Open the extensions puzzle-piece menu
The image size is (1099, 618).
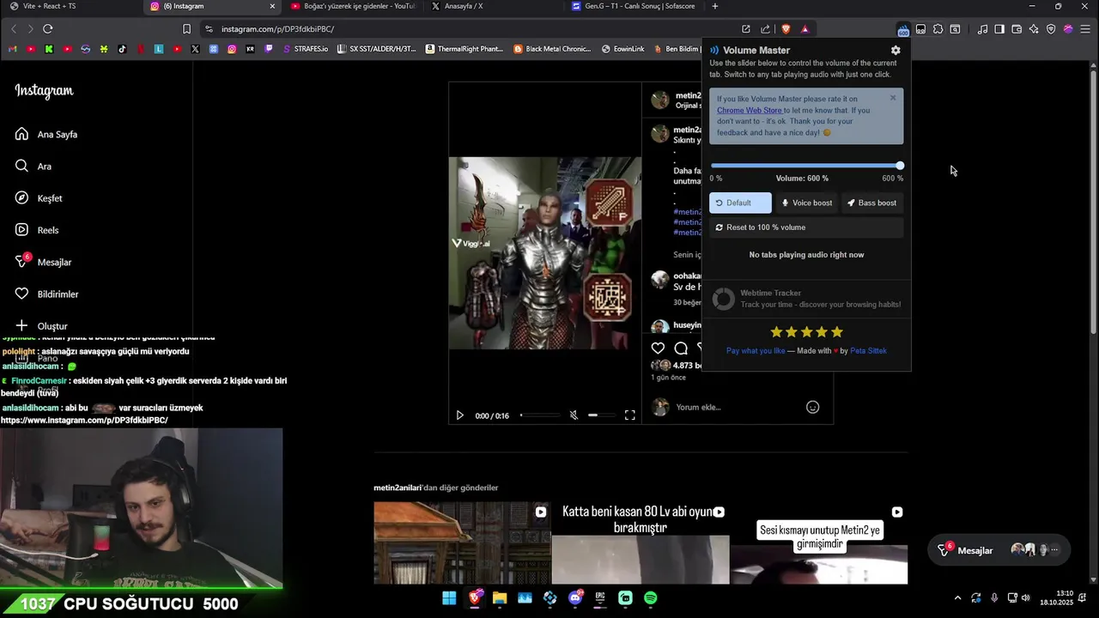[938, 29]
